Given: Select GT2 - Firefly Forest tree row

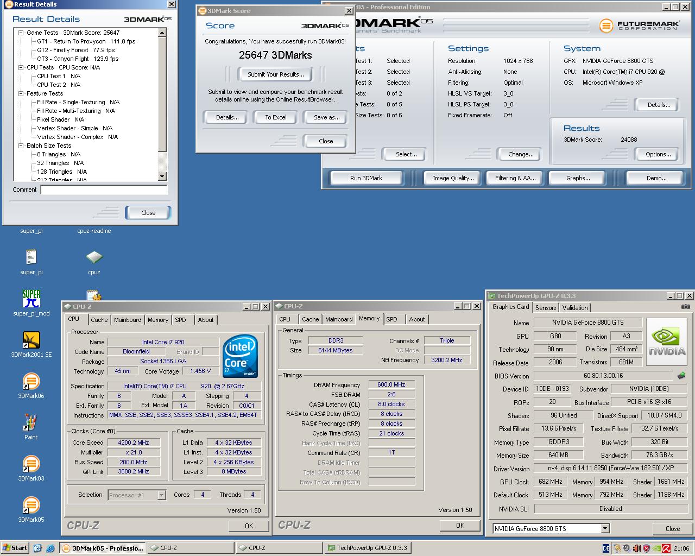Looking at the screenshot, I should pyautogui.click(x=76, y=50).
